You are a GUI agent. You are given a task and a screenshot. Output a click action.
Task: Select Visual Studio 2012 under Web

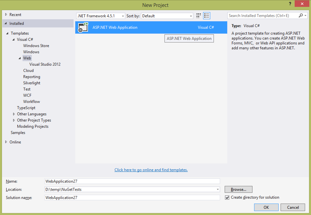pos(45,64)
